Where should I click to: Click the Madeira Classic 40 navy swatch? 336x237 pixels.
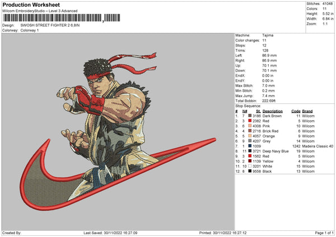pyautogui.click(x=250, y=146)
